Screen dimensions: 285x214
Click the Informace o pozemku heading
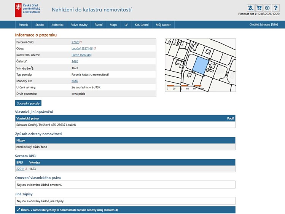coord(36,35)
